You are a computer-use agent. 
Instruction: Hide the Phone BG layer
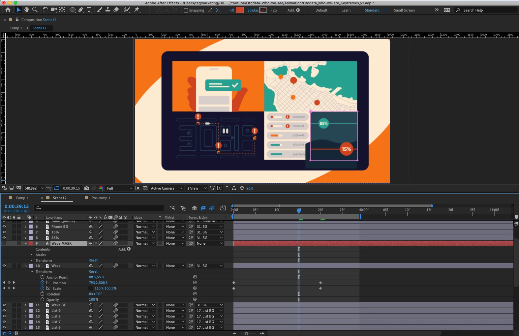pyautogui.click(x=4, y=227)
